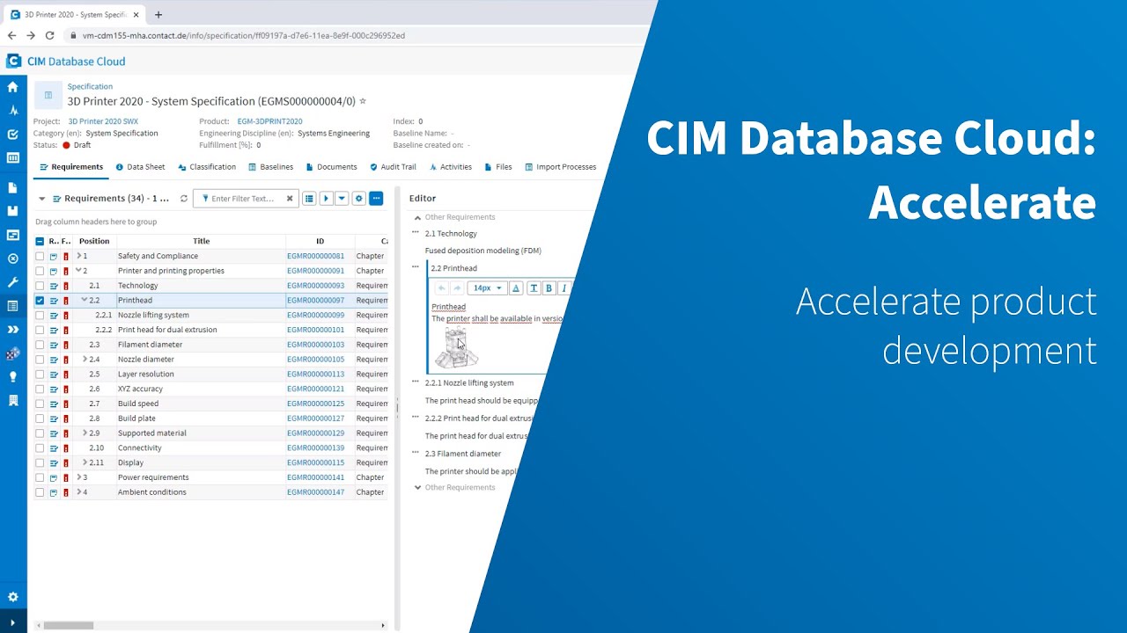
Task: Open requirement ID EGMR000000097
Action: click(x=315, y=301)
